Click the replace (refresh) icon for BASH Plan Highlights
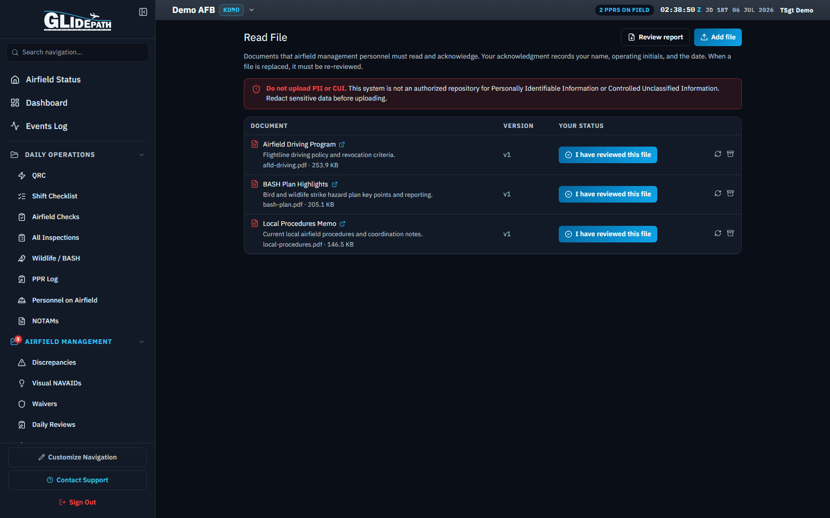Viewport: 830px width, 518px height. (718, 193)
